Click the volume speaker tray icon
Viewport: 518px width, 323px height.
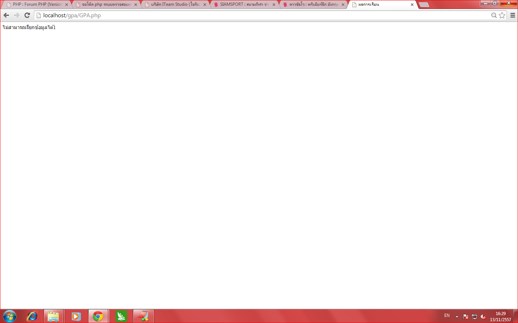(483, 317)
